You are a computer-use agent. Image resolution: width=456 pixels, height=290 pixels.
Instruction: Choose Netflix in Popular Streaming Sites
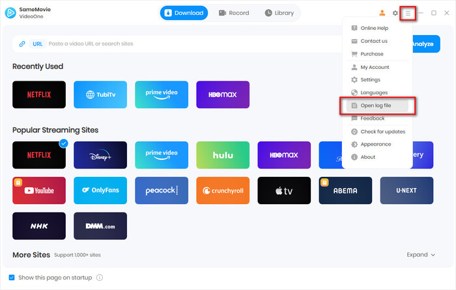pyautogui.click(x=39, y=155)
